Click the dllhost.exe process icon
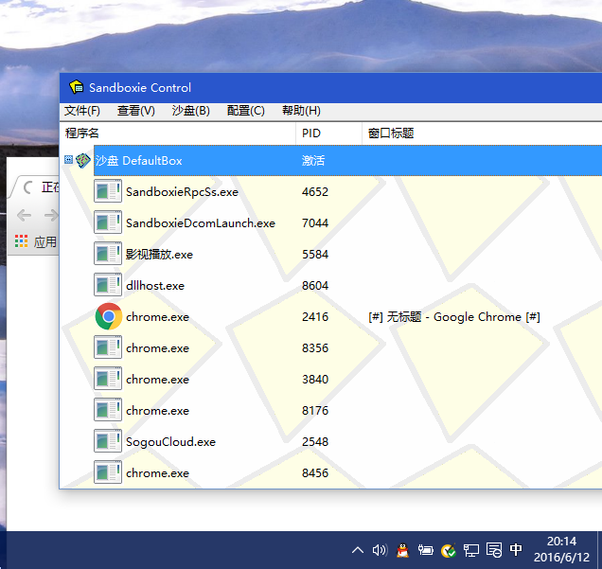The image size is (602, 569). [x=108, y=284]
